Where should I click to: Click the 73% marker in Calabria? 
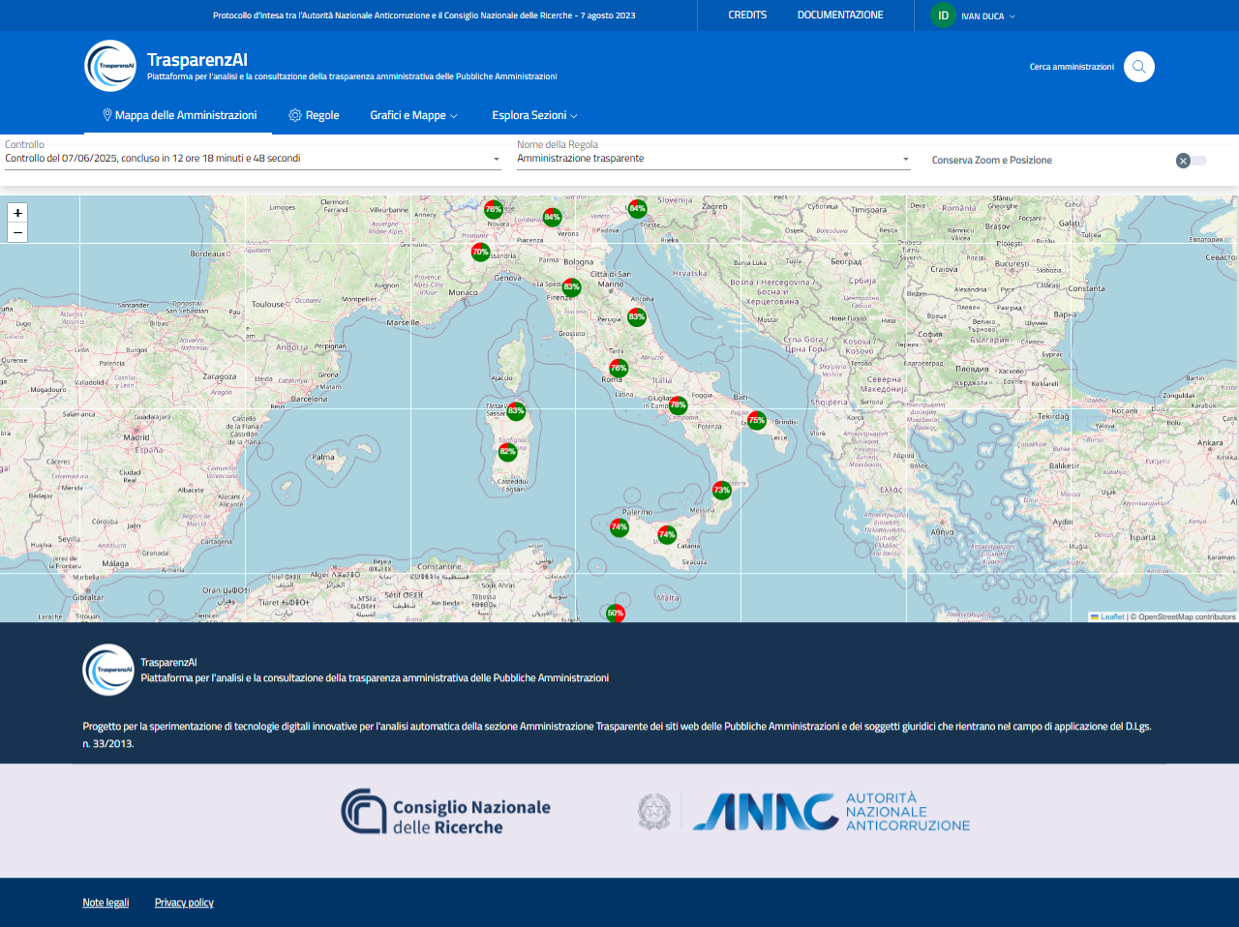point(721,490)
